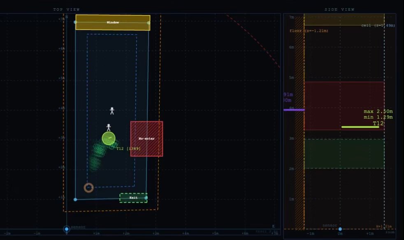Click the person figure just above the T12 circle

pyautogui.click(x=109, y=127)
